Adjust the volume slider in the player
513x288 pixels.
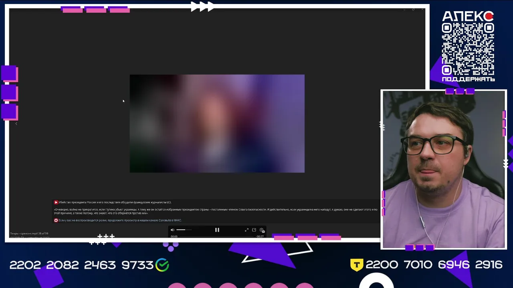click(x=184, y=230)
